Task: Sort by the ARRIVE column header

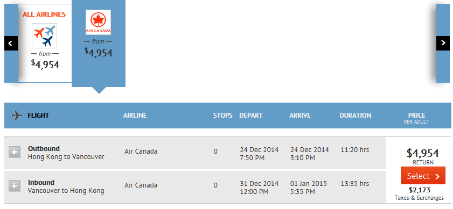Action: pos(300,116)
